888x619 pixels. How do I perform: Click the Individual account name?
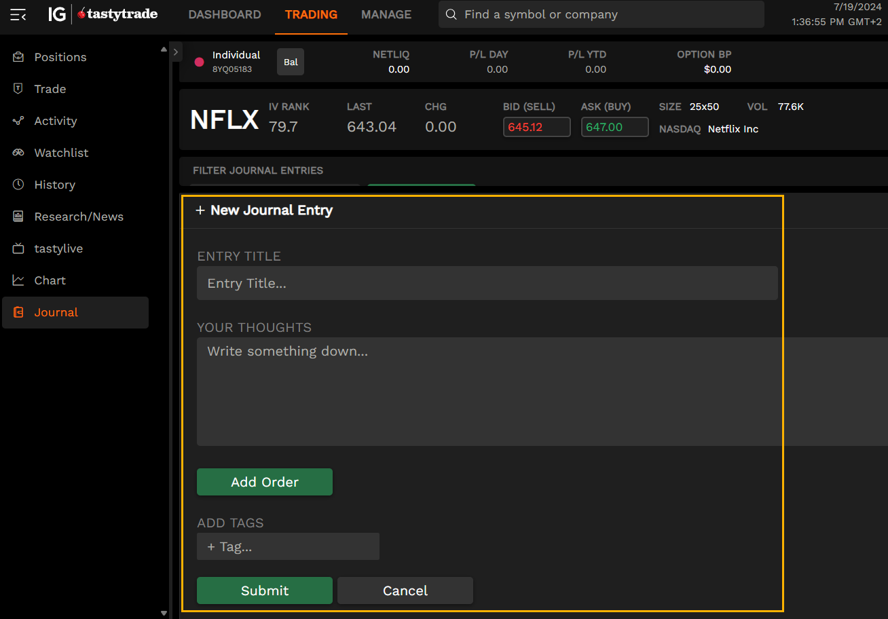(x=236, y=55)
